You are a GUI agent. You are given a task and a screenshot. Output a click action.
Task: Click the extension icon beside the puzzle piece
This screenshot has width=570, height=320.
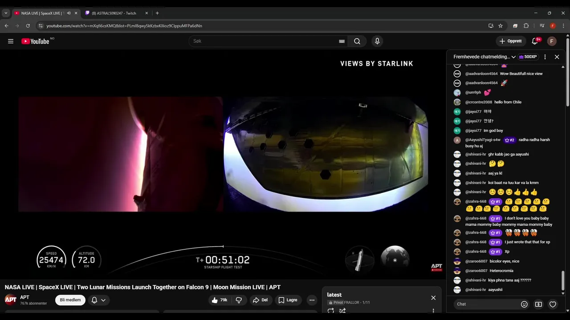pyautogui.click(x=515, y=26)
